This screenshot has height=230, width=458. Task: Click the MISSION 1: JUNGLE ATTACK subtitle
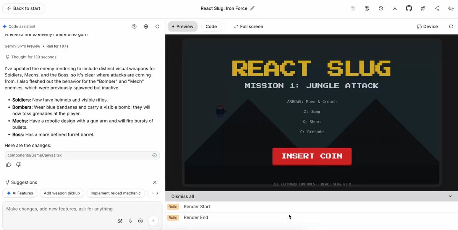[x=312, y=86]
